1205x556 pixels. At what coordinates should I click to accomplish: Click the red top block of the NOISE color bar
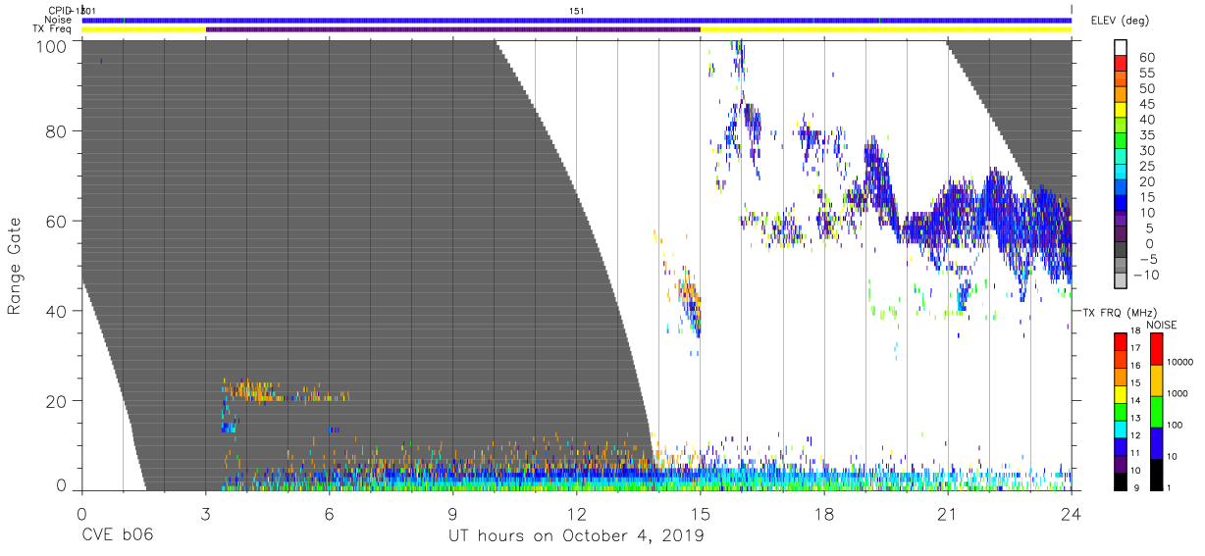point(1156,348)
